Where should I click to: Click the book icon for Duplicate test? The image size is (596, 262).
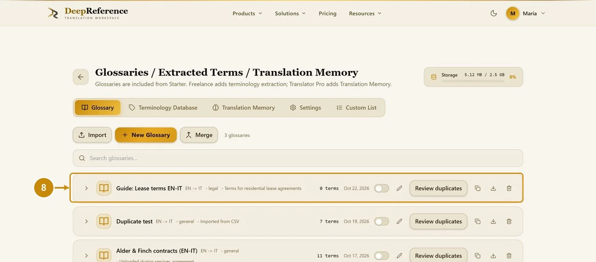pos(104,222)
